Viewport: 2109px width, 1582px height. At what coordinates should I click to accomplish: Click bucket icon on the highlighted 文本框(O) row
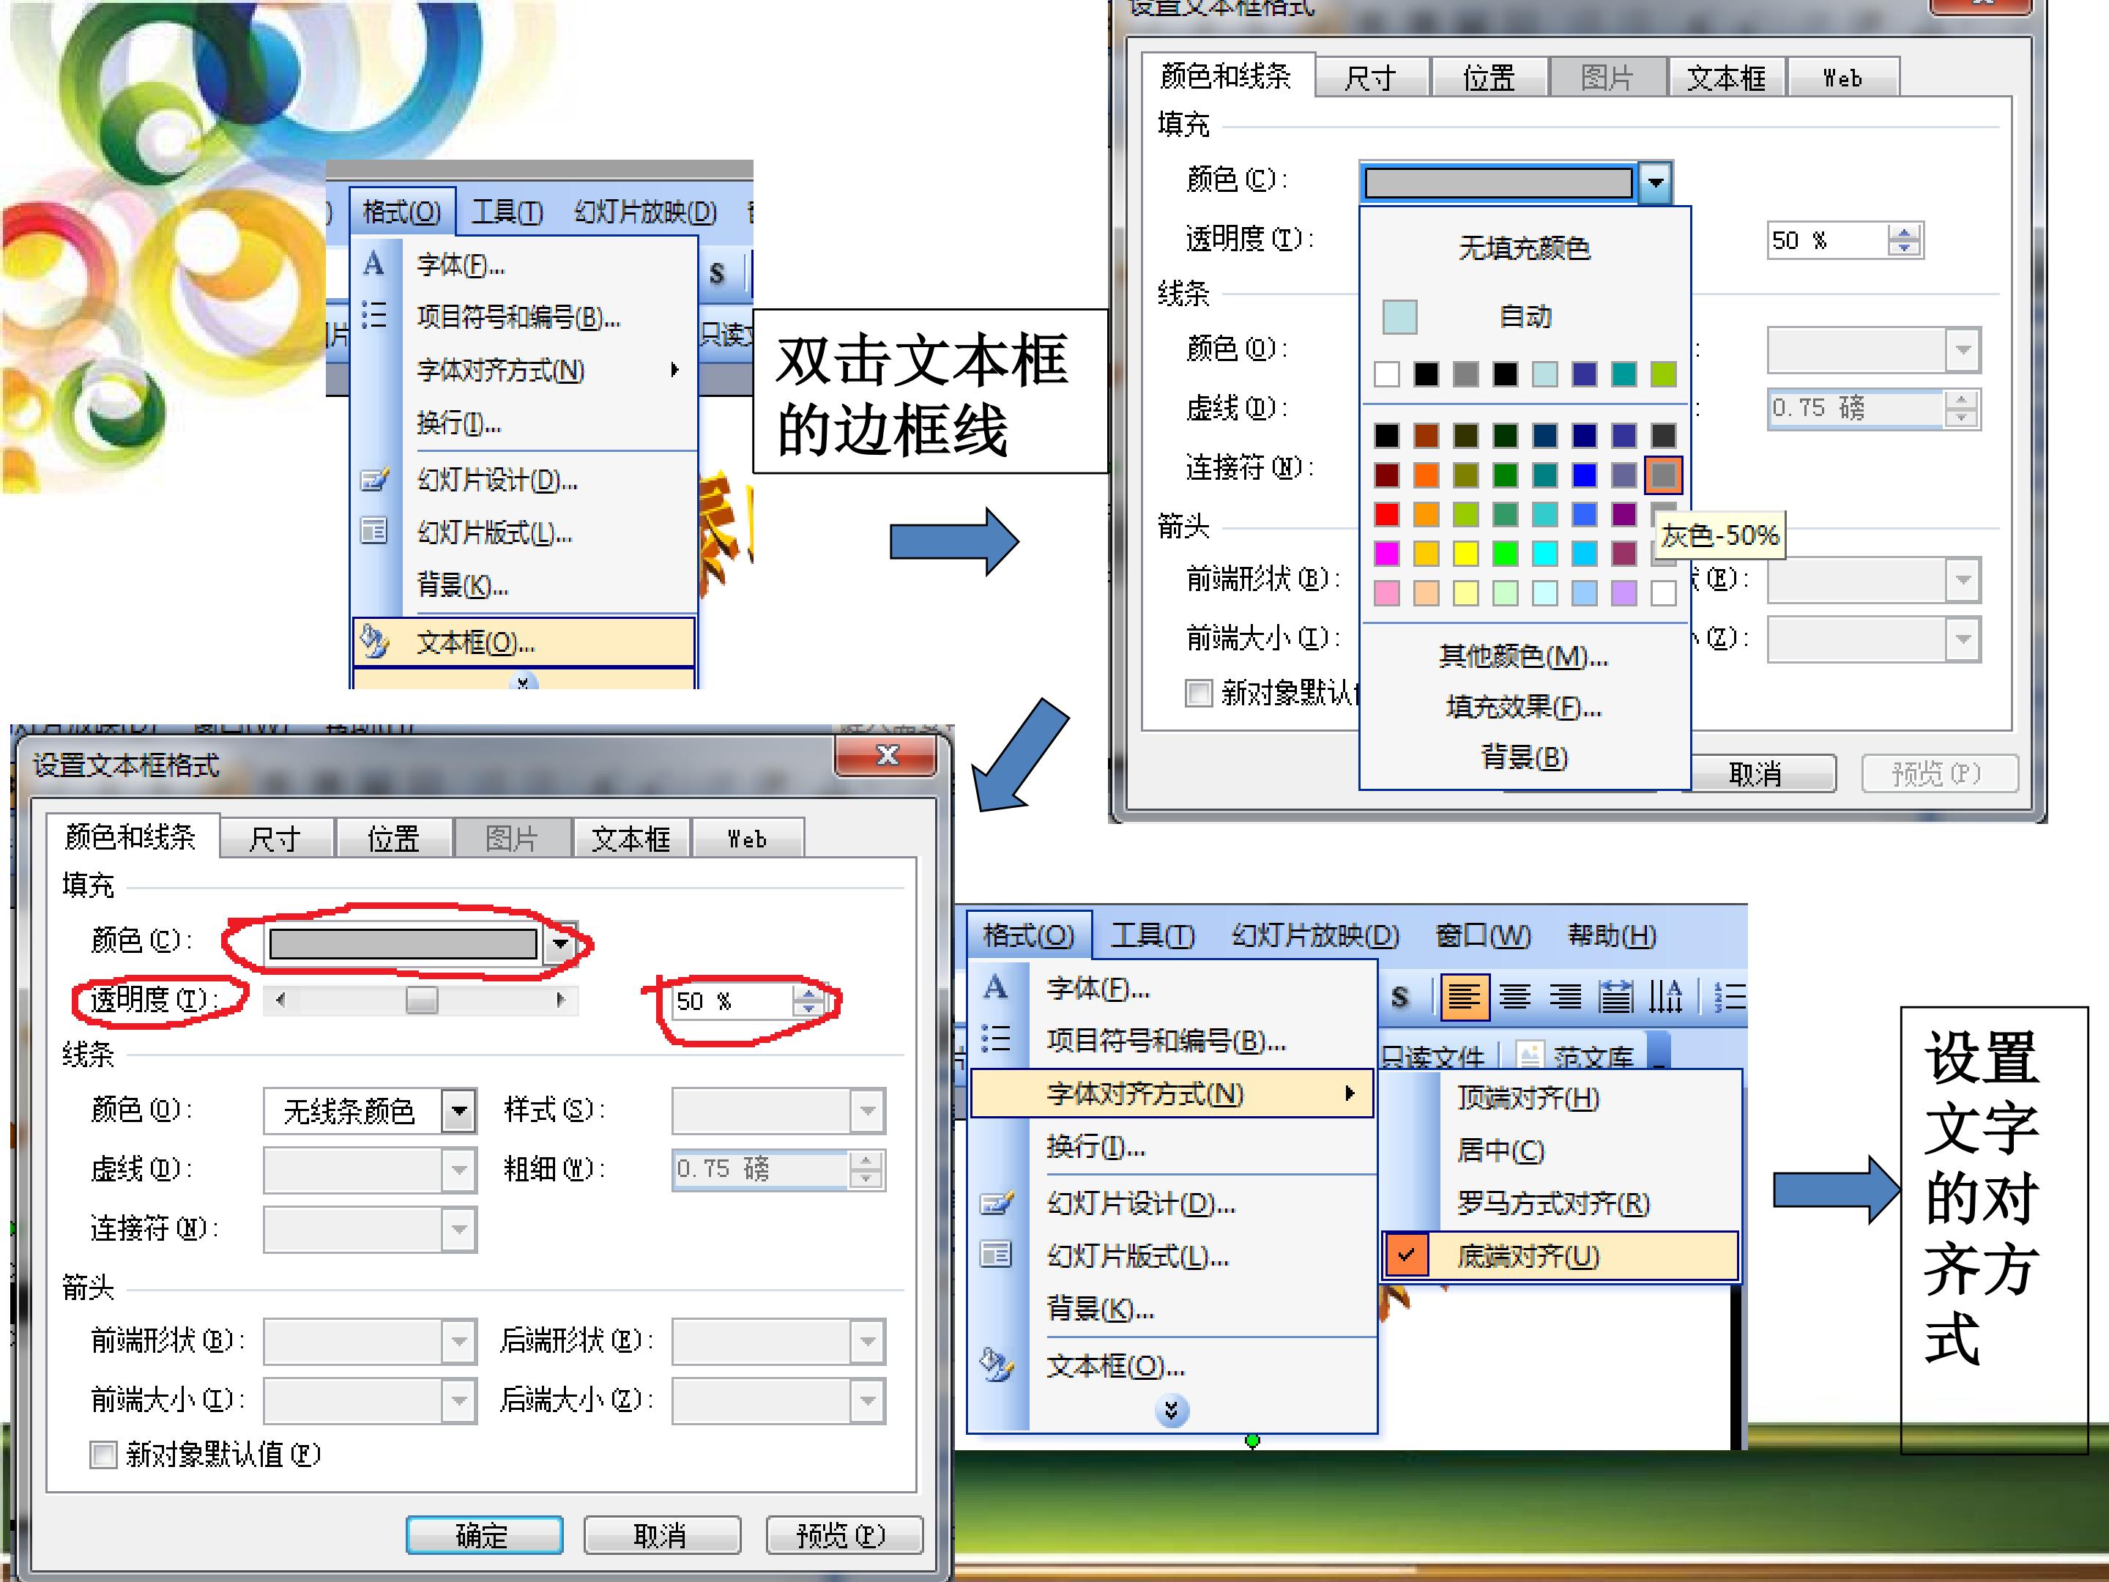(x=373, y=642)
